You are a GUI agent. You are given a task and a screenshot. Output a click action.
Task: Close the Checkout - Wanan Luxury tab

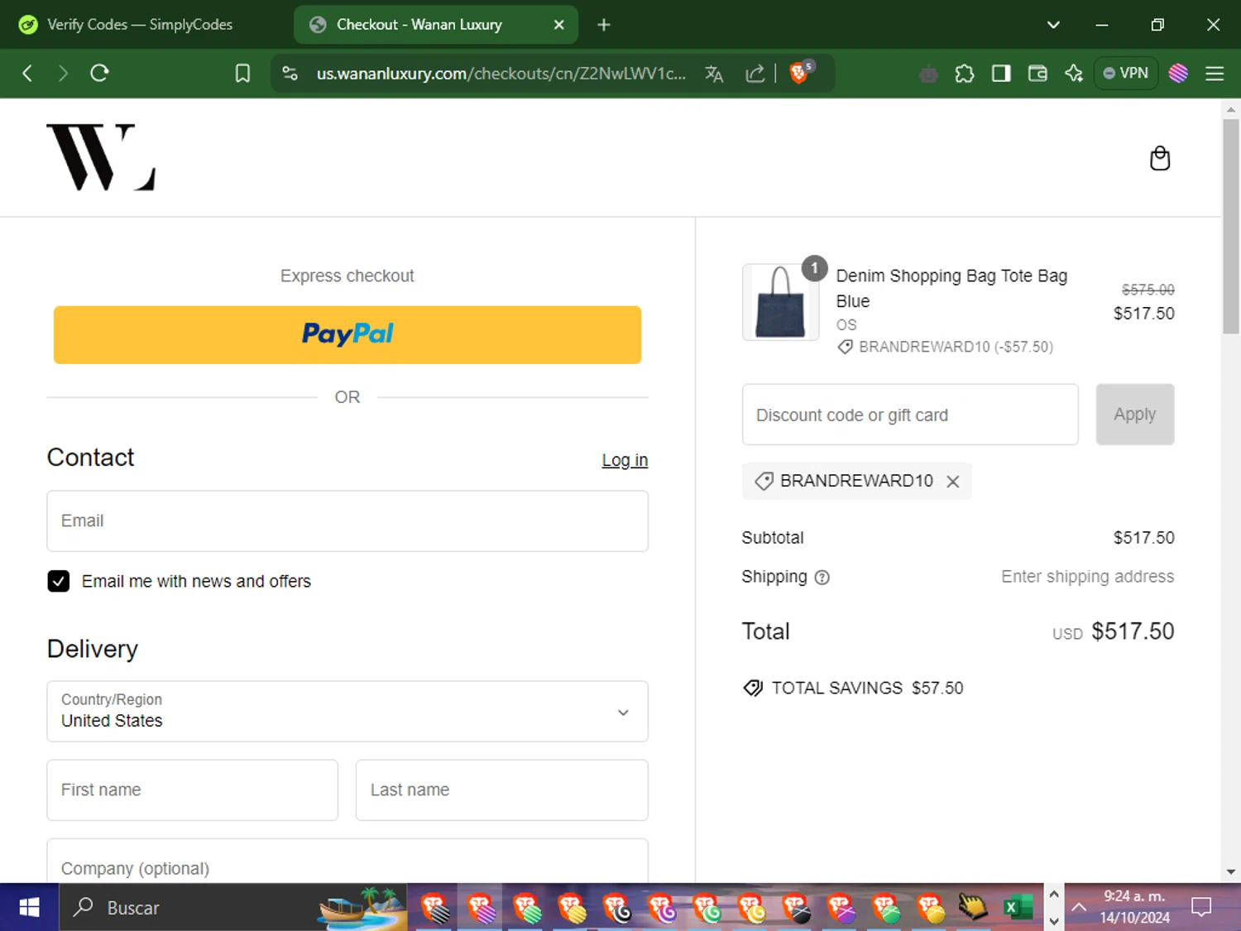coord(559,25)
